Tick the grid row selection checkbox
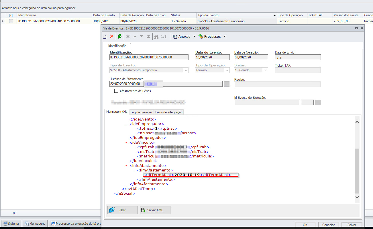The width and height of the screenshot is (373, 229). point(11,21)
